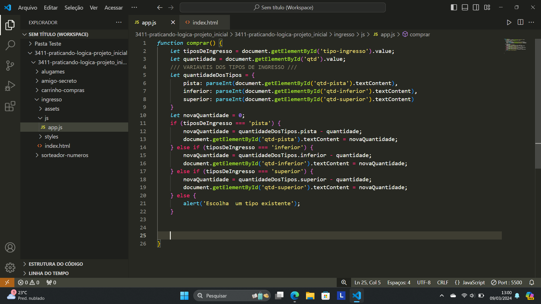Go back with the navigation arrow
The width and height of the screenshot is (541, 304).
pos(160,8)
